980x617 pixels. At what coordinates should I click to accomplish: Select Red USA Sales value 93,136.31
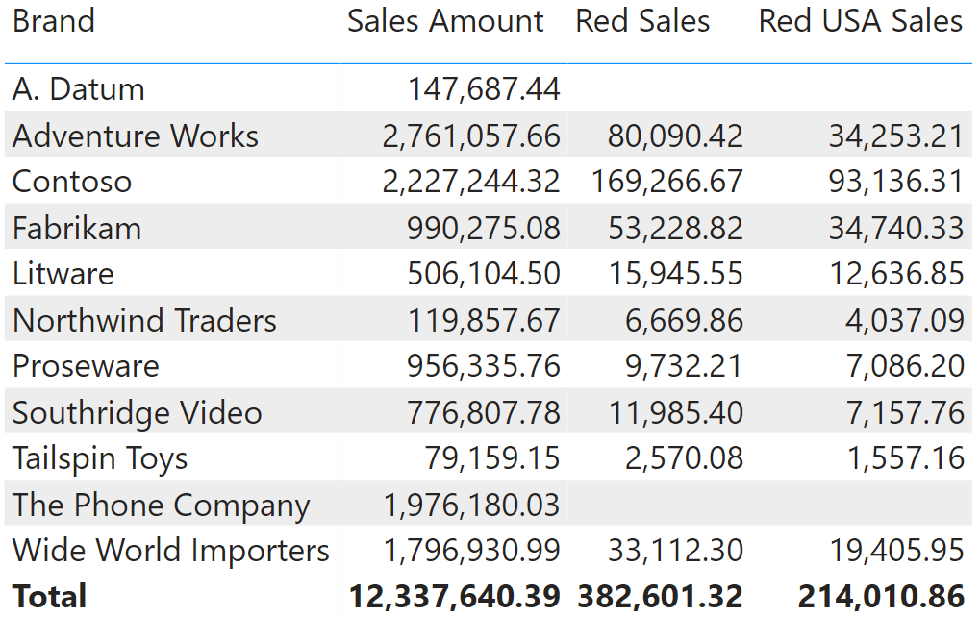896,182
